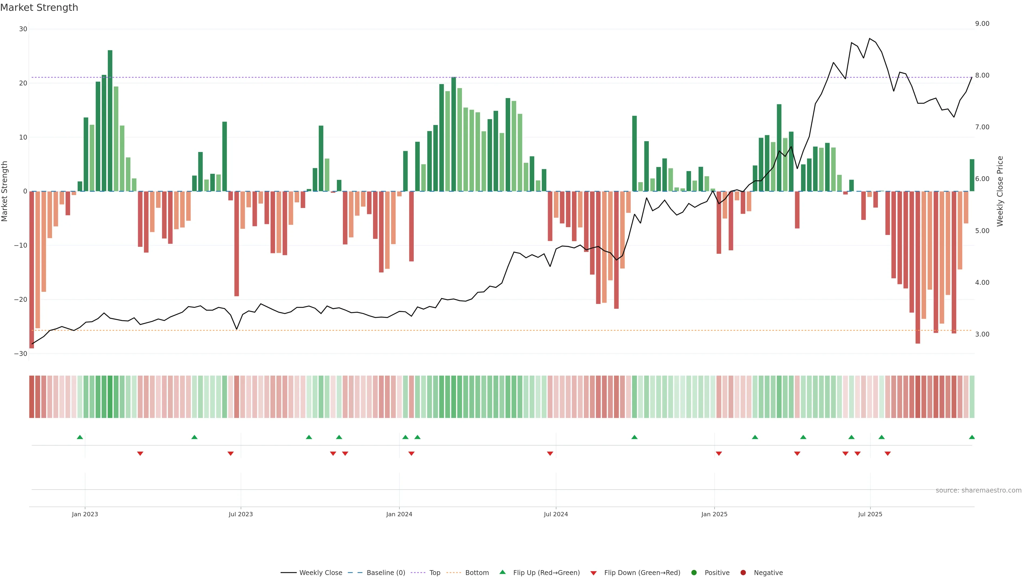
Task: Click the tallest green bar in early 2023
Action: 110,120
